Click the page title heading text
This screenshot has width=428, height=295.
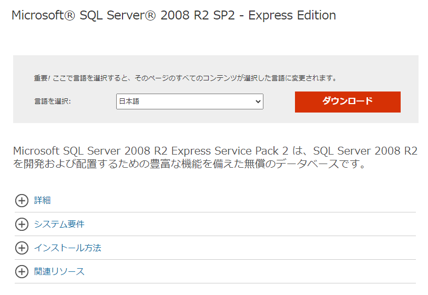174,15
